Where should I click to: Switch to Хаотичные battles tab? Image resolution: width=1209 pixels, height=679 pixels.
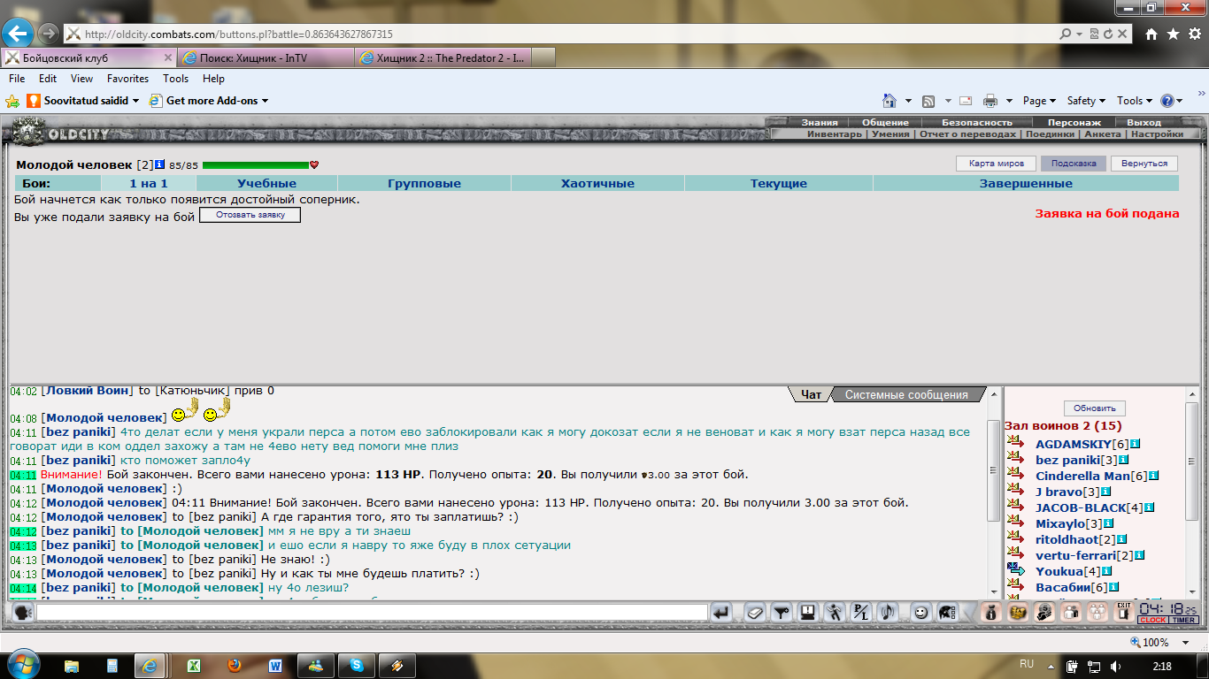point(597,184)
